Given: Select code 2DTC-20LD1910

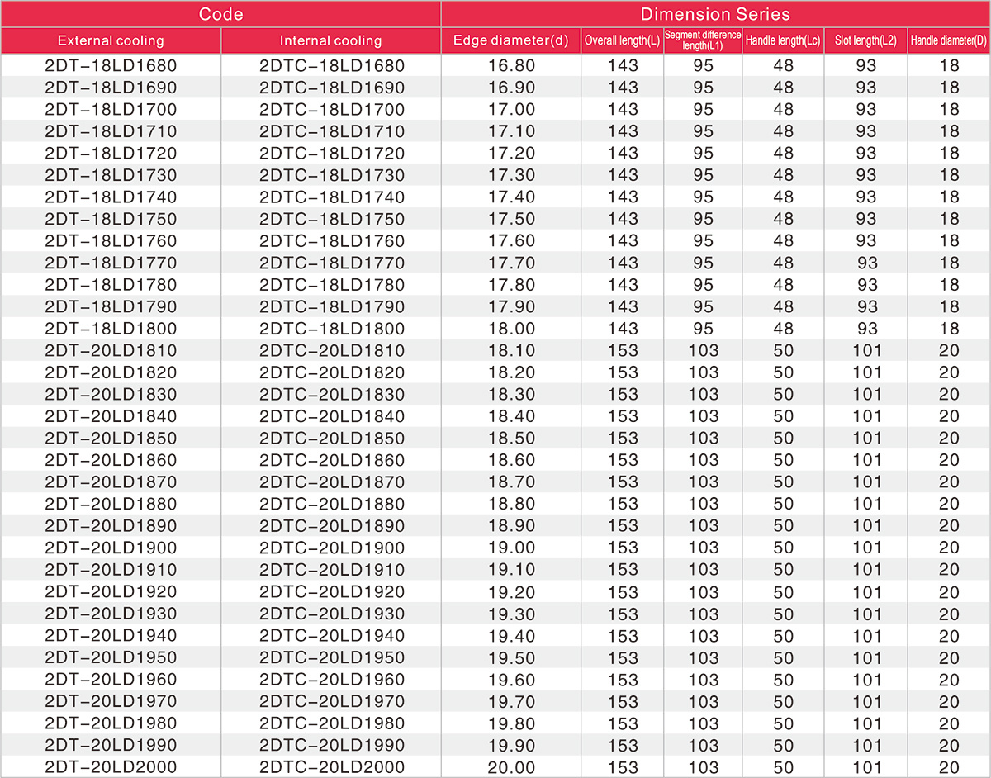Looking at the screenshot, I should click(332, 569).
